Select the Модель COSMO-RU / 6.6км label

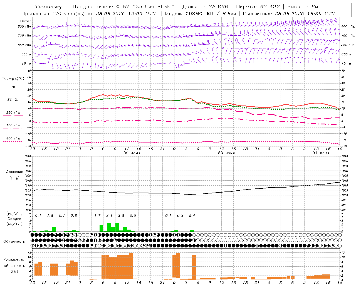tap(201, 14)
